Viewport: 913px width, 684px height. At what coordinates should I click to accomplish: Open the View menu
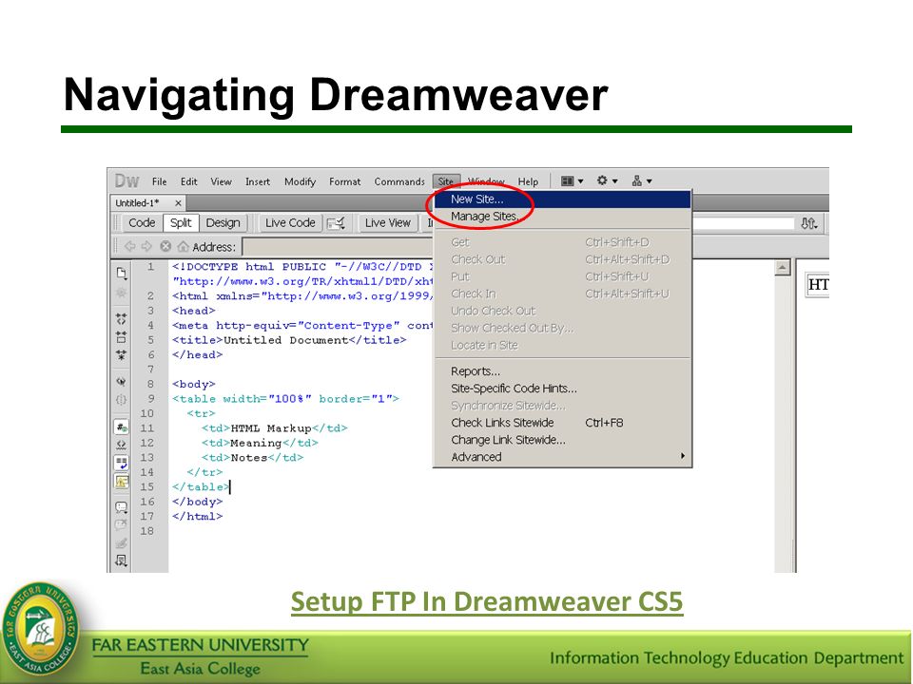(x=222, y=181)
